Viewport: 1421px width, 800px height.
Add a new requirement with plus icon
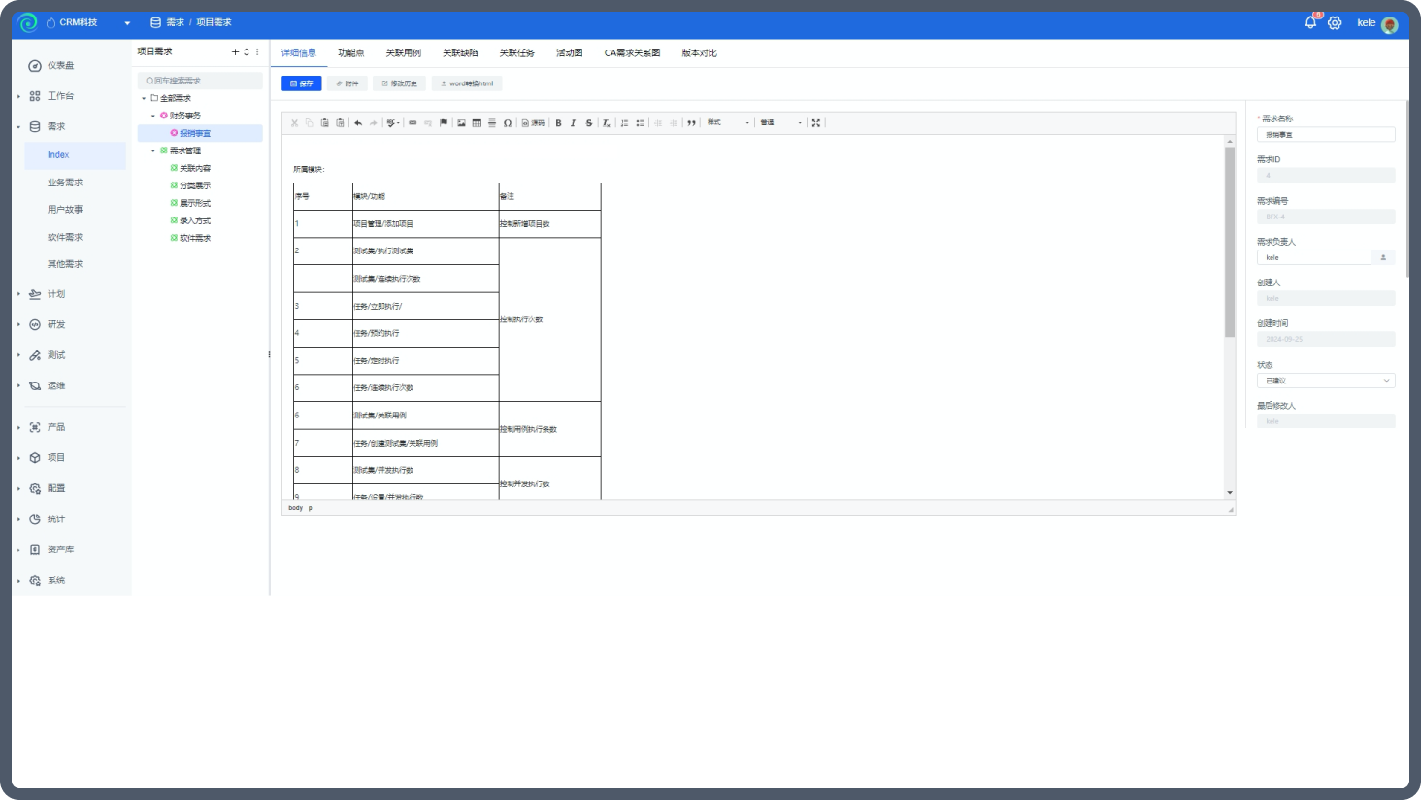coord(235,51)
